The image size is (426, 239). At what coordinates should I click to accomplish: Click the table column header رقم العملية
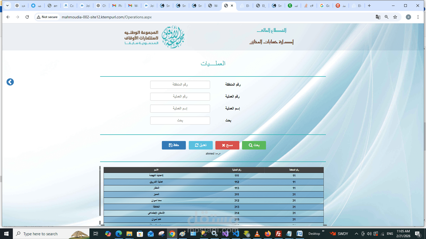[236, 170]
